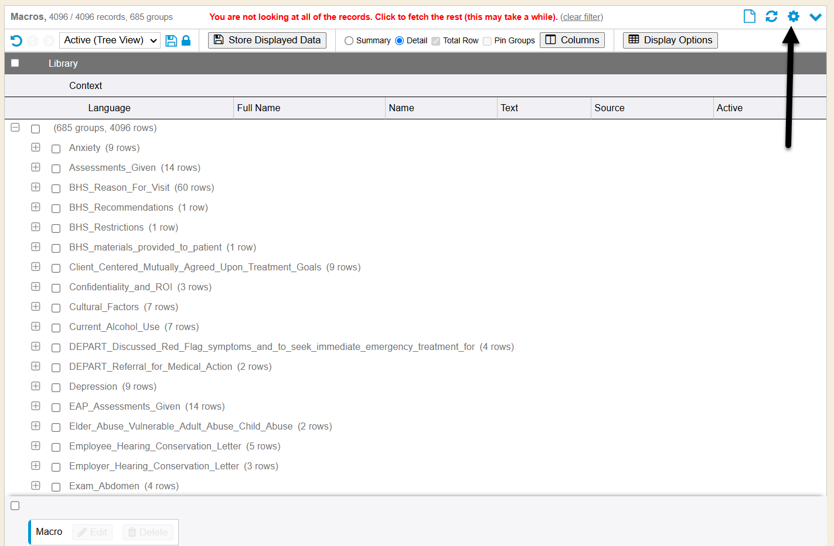Check the Cultural_Factors group checkbox

pyautogui.click(x=56, y=308)
